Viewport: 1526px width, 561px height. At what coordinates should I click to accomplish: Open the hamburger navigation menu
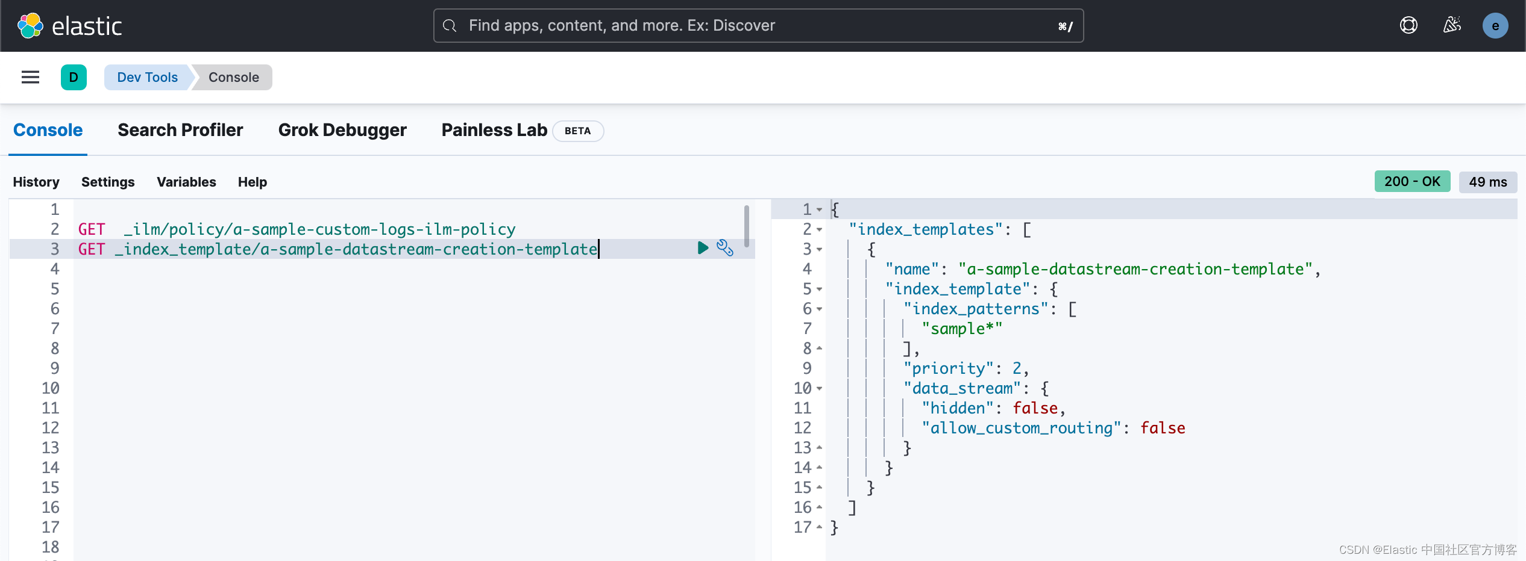click(x=30, y=77)
